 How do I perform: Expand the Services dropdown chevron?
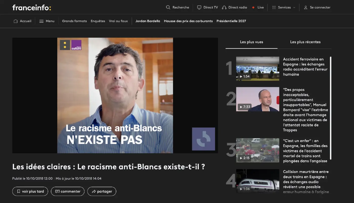click(x=294, y=8)
